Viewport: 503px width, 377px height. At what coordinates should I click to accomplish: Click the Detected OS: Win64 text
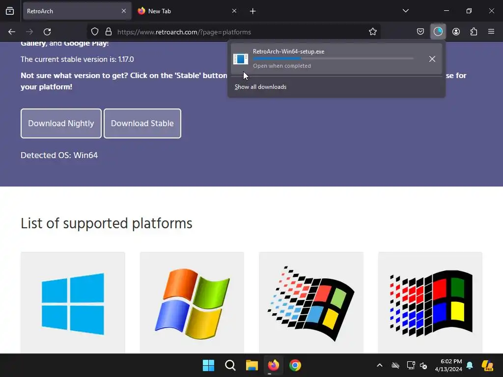click(59, 155)
